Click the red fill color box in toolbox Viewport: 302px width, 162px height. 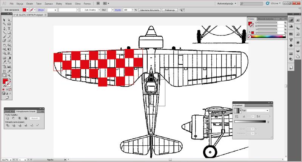(x=5, y=81)
